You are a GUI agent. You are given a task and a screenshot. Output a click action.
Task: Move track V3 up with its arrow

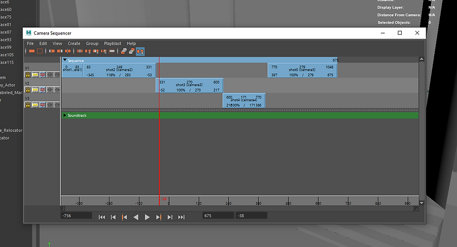point(50,105)
